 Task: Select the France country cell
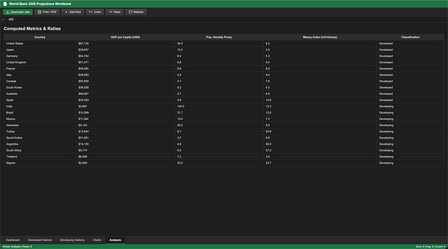click(x=40, y=68)
